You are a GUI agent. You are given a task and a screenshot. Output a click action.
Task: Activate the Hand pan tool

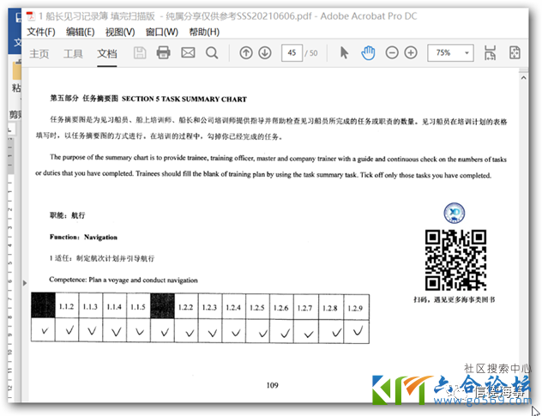[368, 53]
